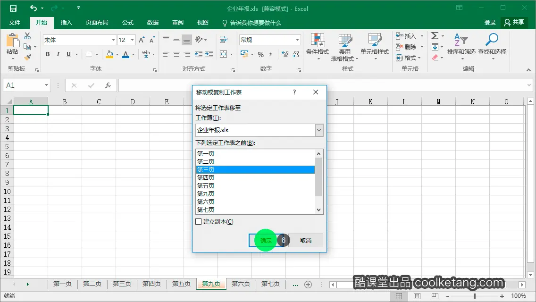Select 第四页 in the sheet list
The height and width of the screenshot is (302, 536).
coord(255,177)
